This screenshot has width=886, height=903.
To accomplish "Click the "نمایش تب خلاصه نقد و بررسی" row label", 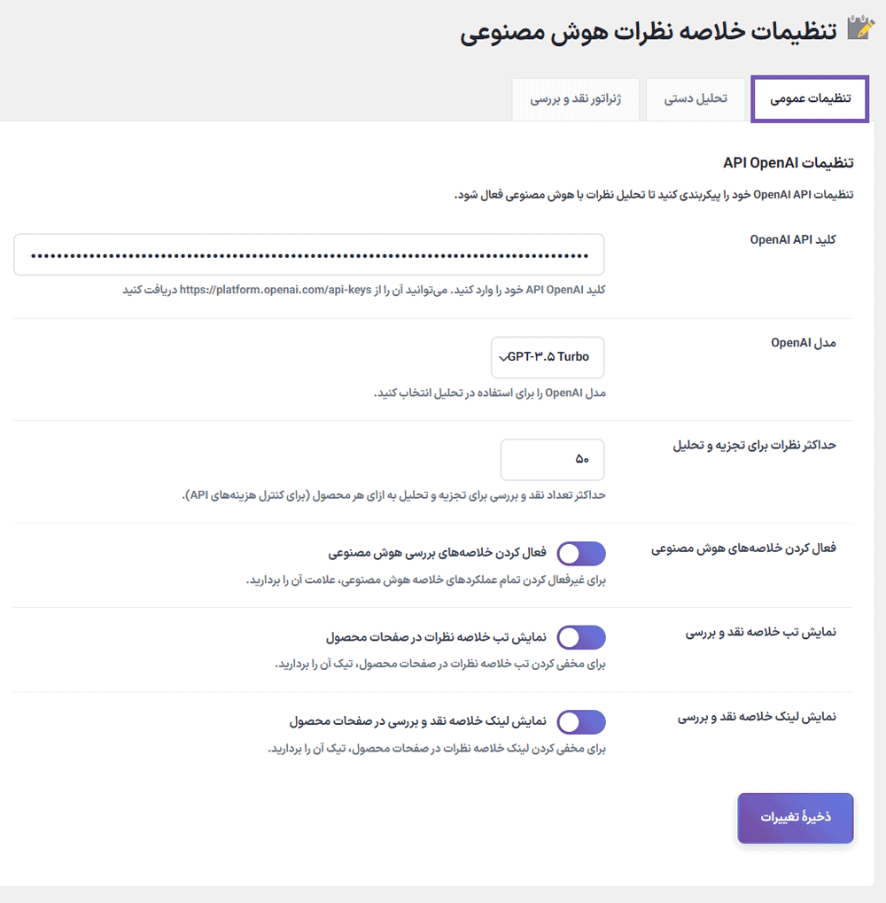I will click(761, 633).
